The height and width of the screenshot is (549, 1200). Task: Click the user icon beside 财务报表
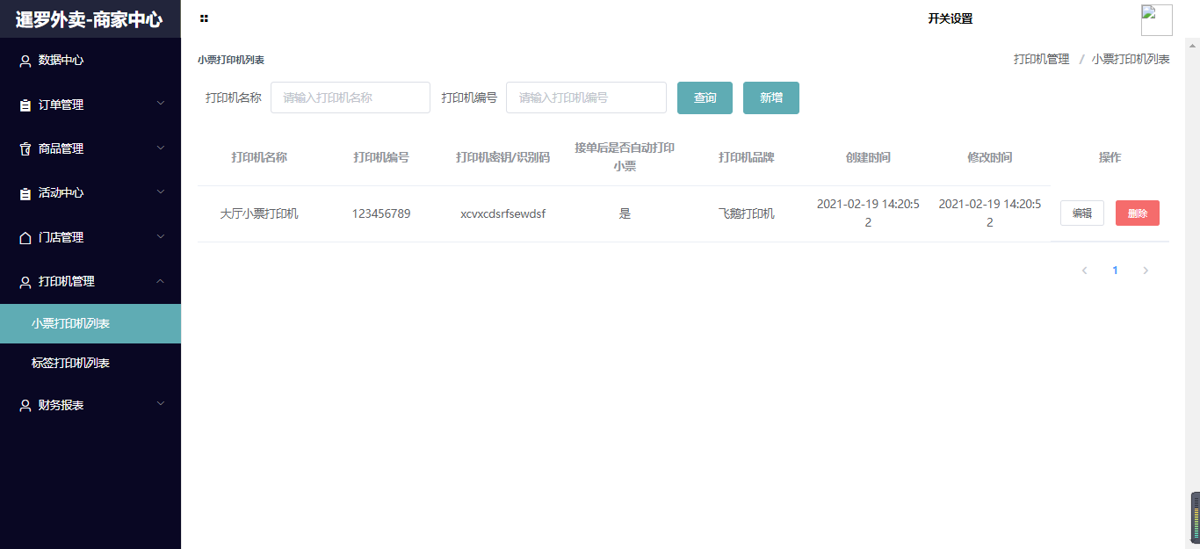25,406
